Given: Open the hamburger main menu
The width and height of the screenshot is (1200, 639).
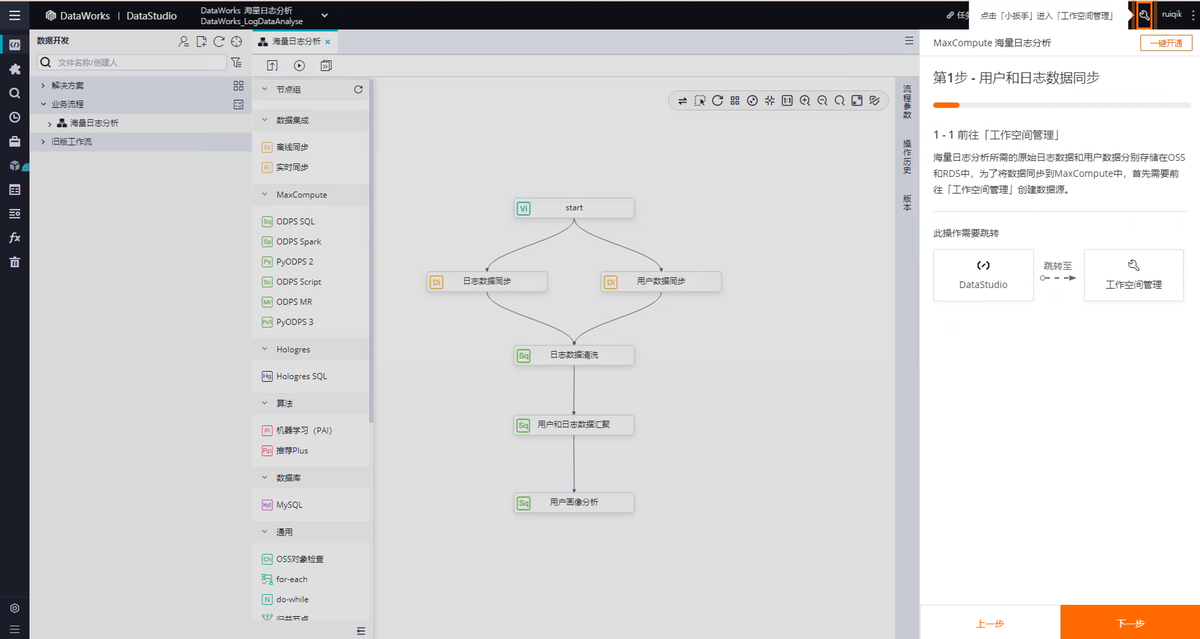Looking at the screenshot, I should tap(14, 15).
